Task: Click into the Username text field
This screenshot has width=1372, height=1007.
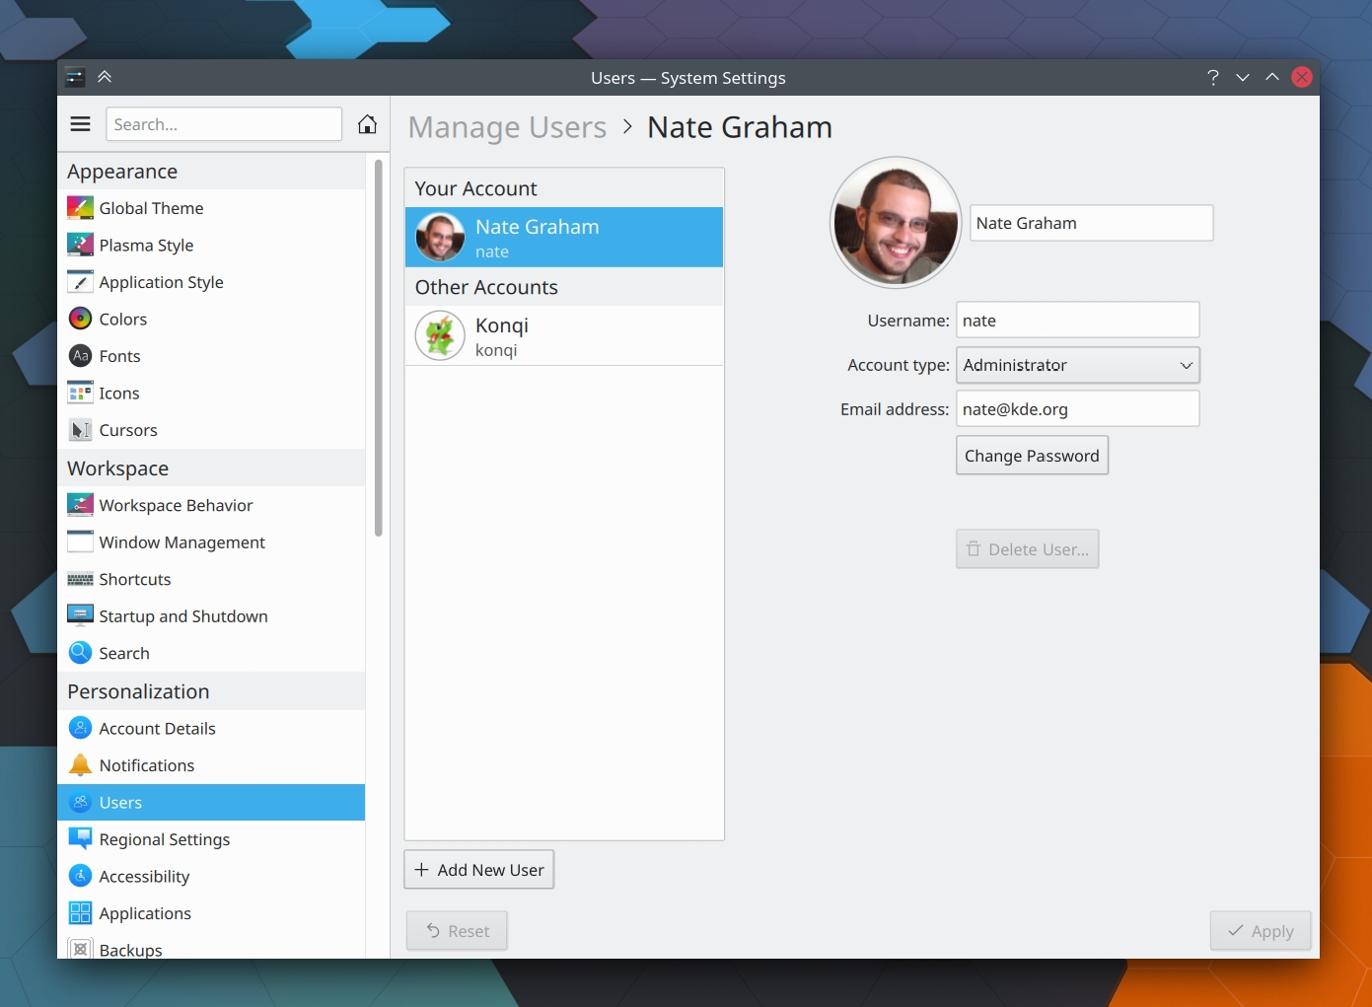Action: pyautogui.click(x=1077, y=321)
